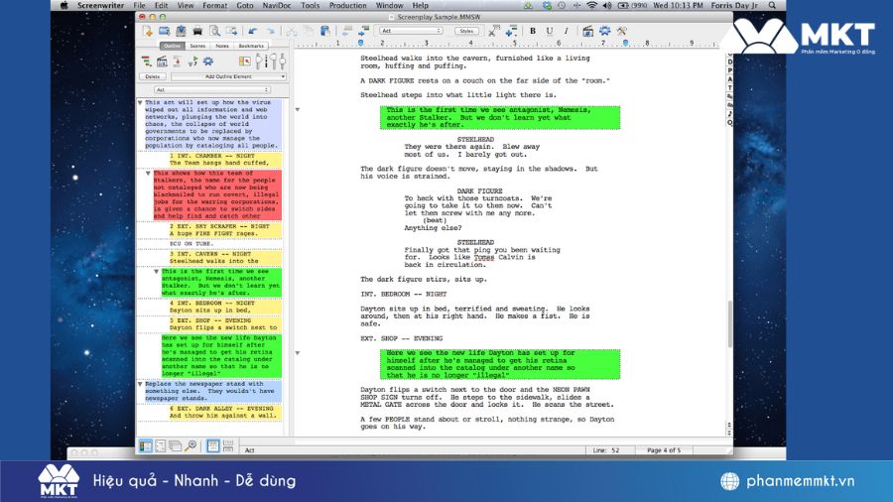This screenshot has height=502, width=893.
Task: Switch to the Scenes tab
Action: point(197,46)
